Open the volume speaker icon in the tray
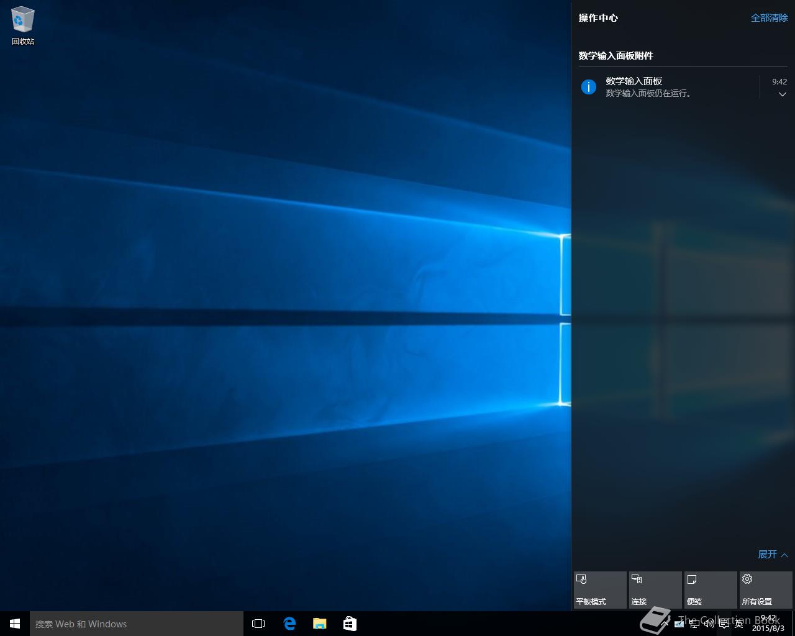795x636 pixels. (709, 624)
